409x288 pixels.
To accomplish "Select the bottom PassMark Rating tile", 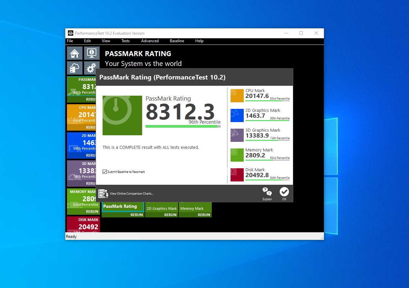I will point(123,207).
